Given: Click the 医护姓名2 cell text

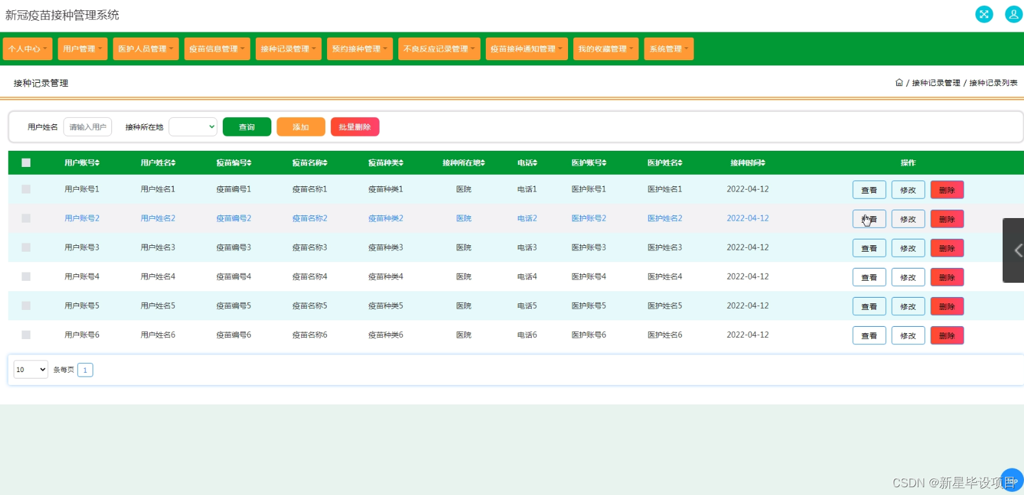Looking at the screenshot, I should click(665, 218).
